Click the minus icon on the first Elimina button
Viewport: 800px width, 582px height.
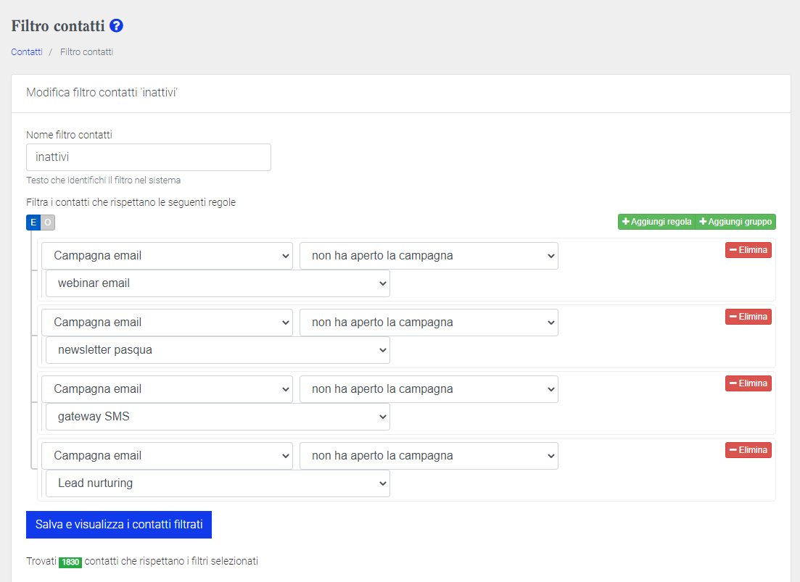[x=733, y=249]
